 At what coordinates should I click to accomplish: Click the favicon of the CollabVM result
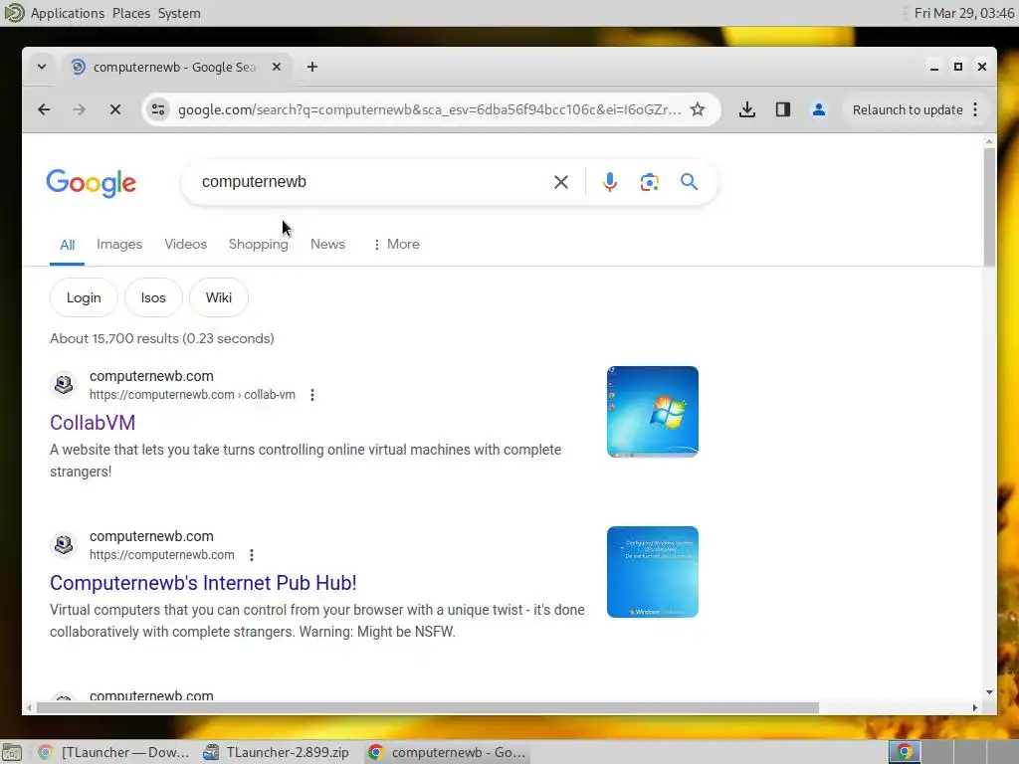click(64, 385)
